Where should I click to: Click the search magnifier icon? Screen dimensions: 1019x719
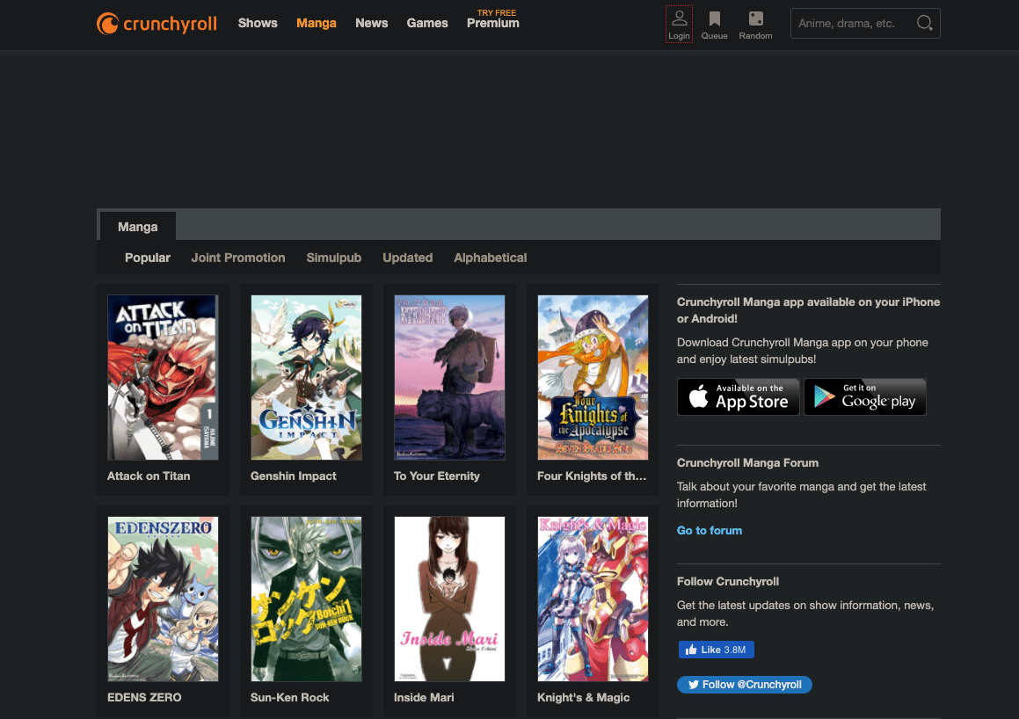tap(923, 23)
